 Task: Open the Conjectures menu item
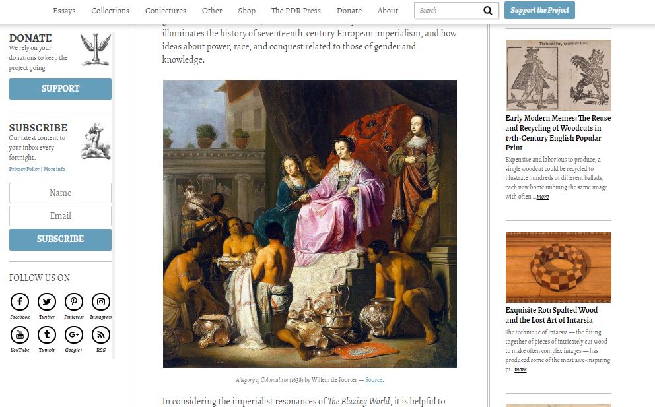[x=166, y=11]
